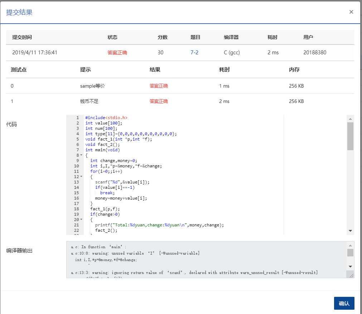This screenshot has width=362, height=314.
Task: Click the 代码 label
Action: click(11, 124)
